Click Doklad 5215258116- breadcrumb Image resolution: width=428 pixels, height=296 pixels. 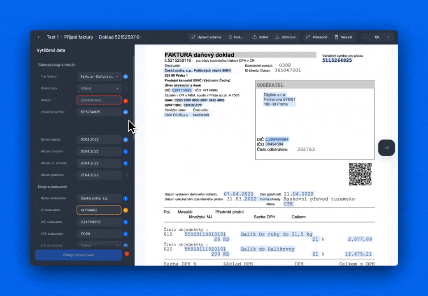[120, 37]
